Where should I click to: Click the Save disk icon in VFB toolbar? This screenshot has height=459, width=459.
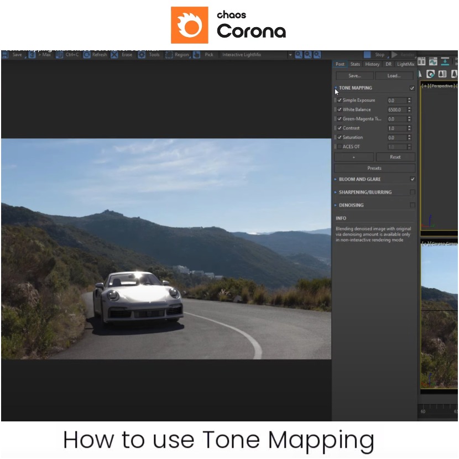click(x=4, y=55)
